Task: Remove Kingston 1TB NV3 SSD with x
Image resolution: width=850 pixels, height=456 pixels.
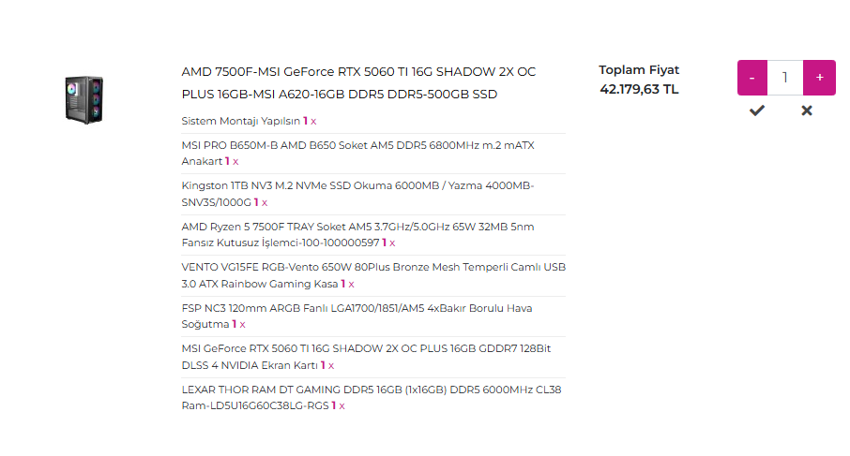Action: [x=265, y=203]
